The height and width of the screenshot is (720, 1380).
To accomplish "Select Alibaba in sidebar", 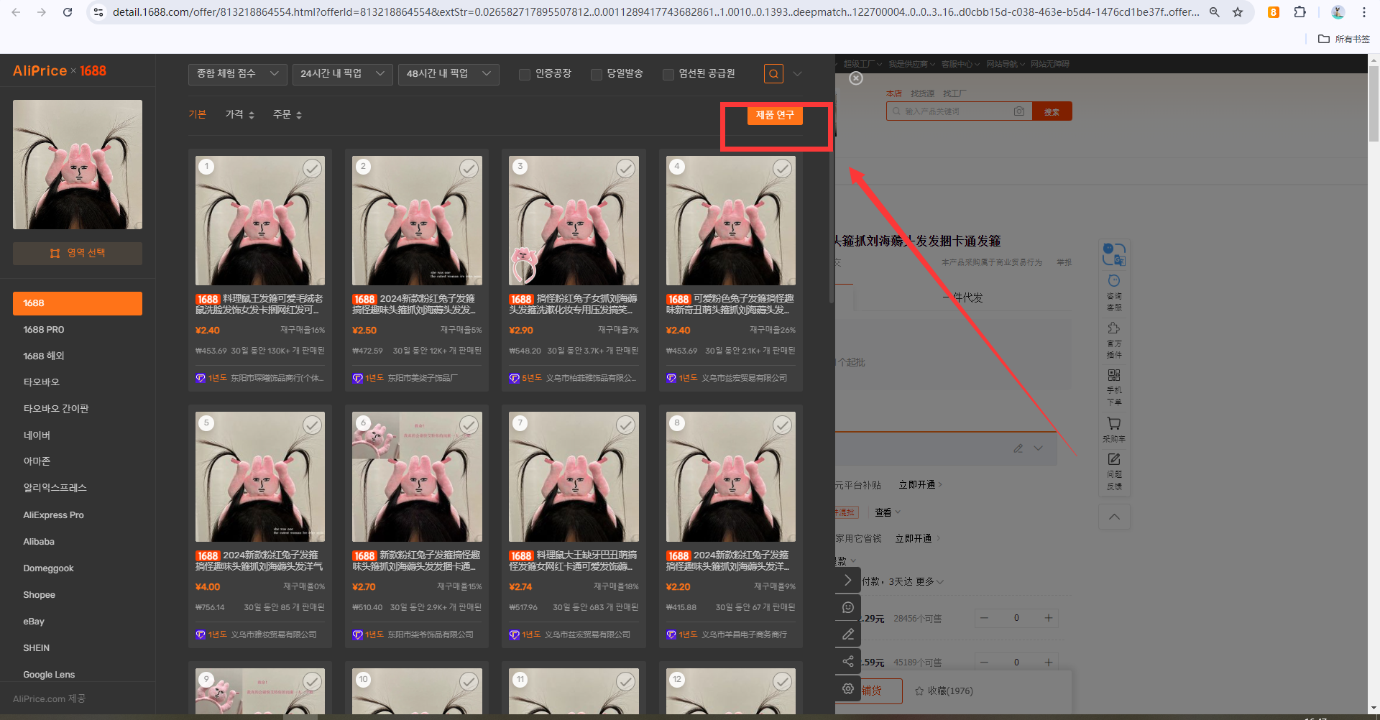I will point(39,542).
